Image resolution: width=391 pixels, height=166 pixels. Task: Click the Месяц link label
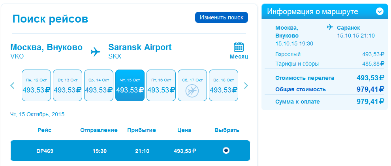coord(239,57)
